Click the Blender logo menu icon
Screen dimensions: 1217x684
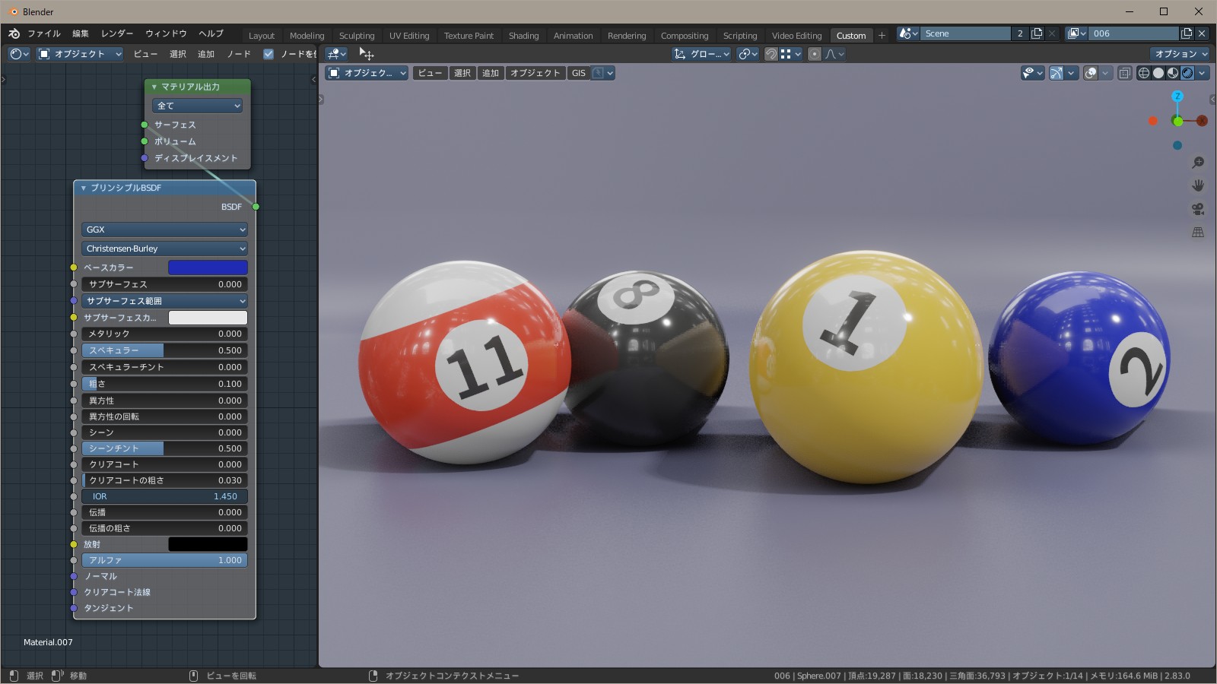click(14, 33)
